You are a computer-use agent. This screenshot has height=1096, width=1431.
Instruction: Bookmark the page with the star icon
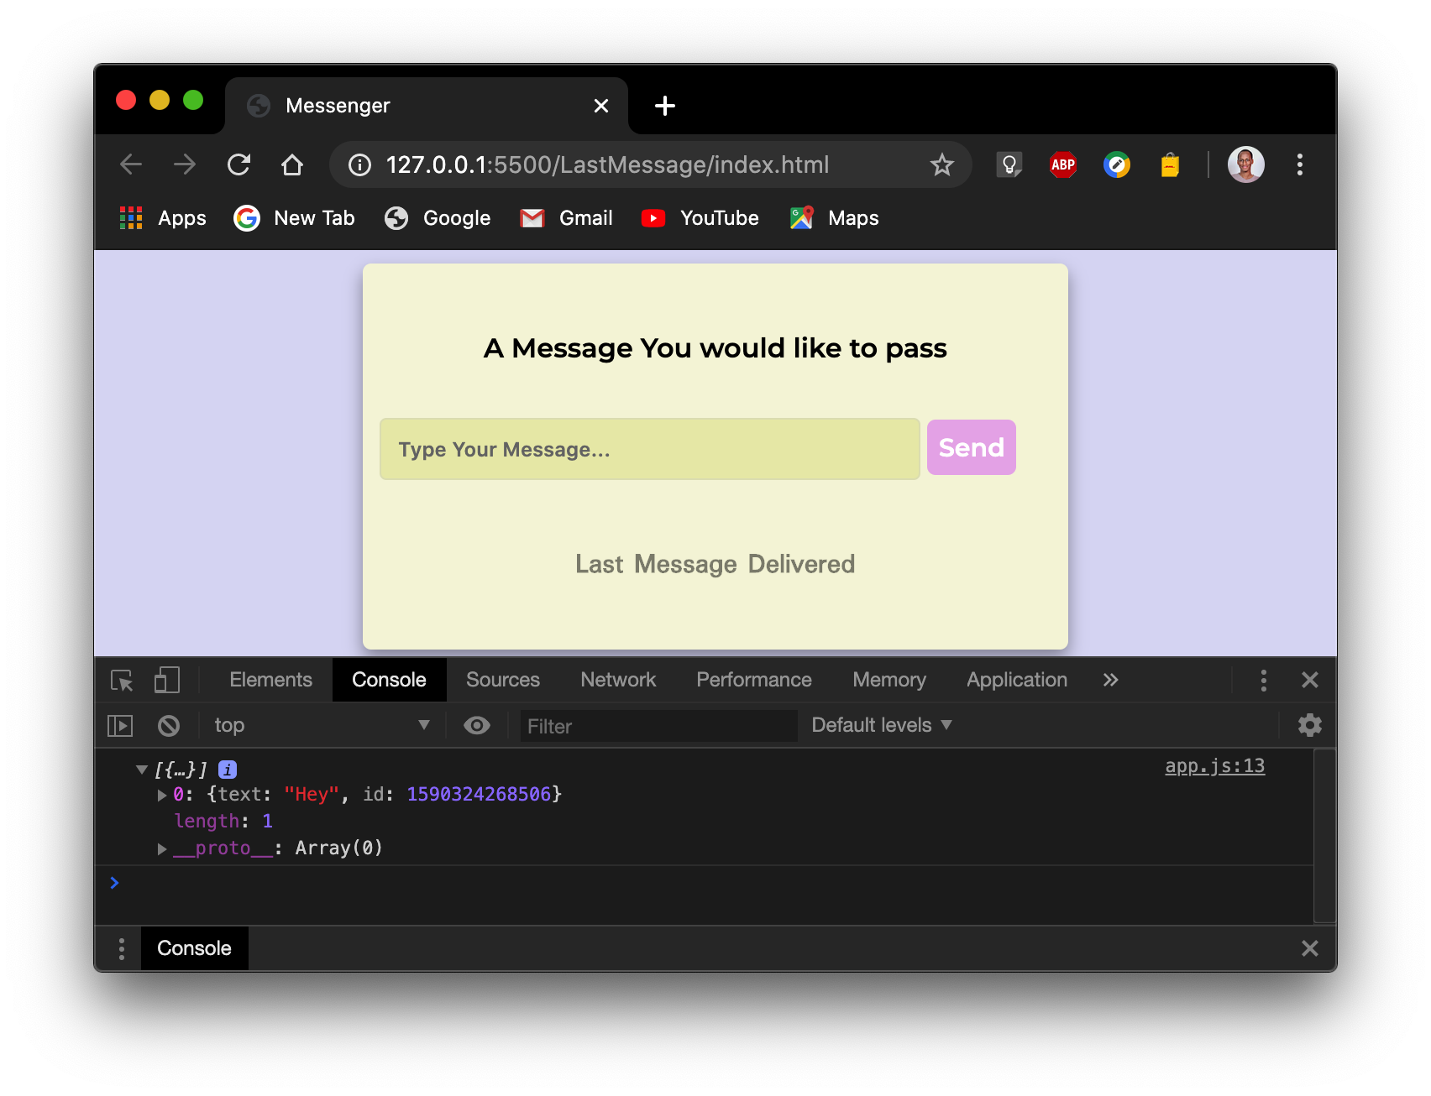pos(941,165)
